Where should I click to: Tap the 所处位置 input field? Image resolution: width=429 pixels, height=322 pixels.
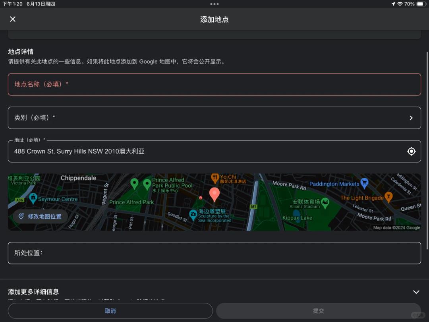[214, 253]
